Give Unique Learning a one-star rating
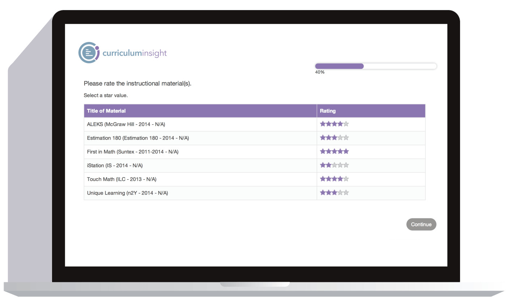 point(323,193)
